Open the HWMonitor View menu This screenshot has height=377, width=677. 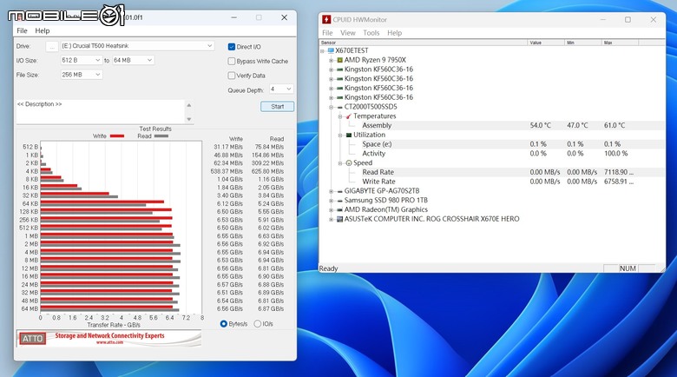pyautogui.click(x=347, y=33)
